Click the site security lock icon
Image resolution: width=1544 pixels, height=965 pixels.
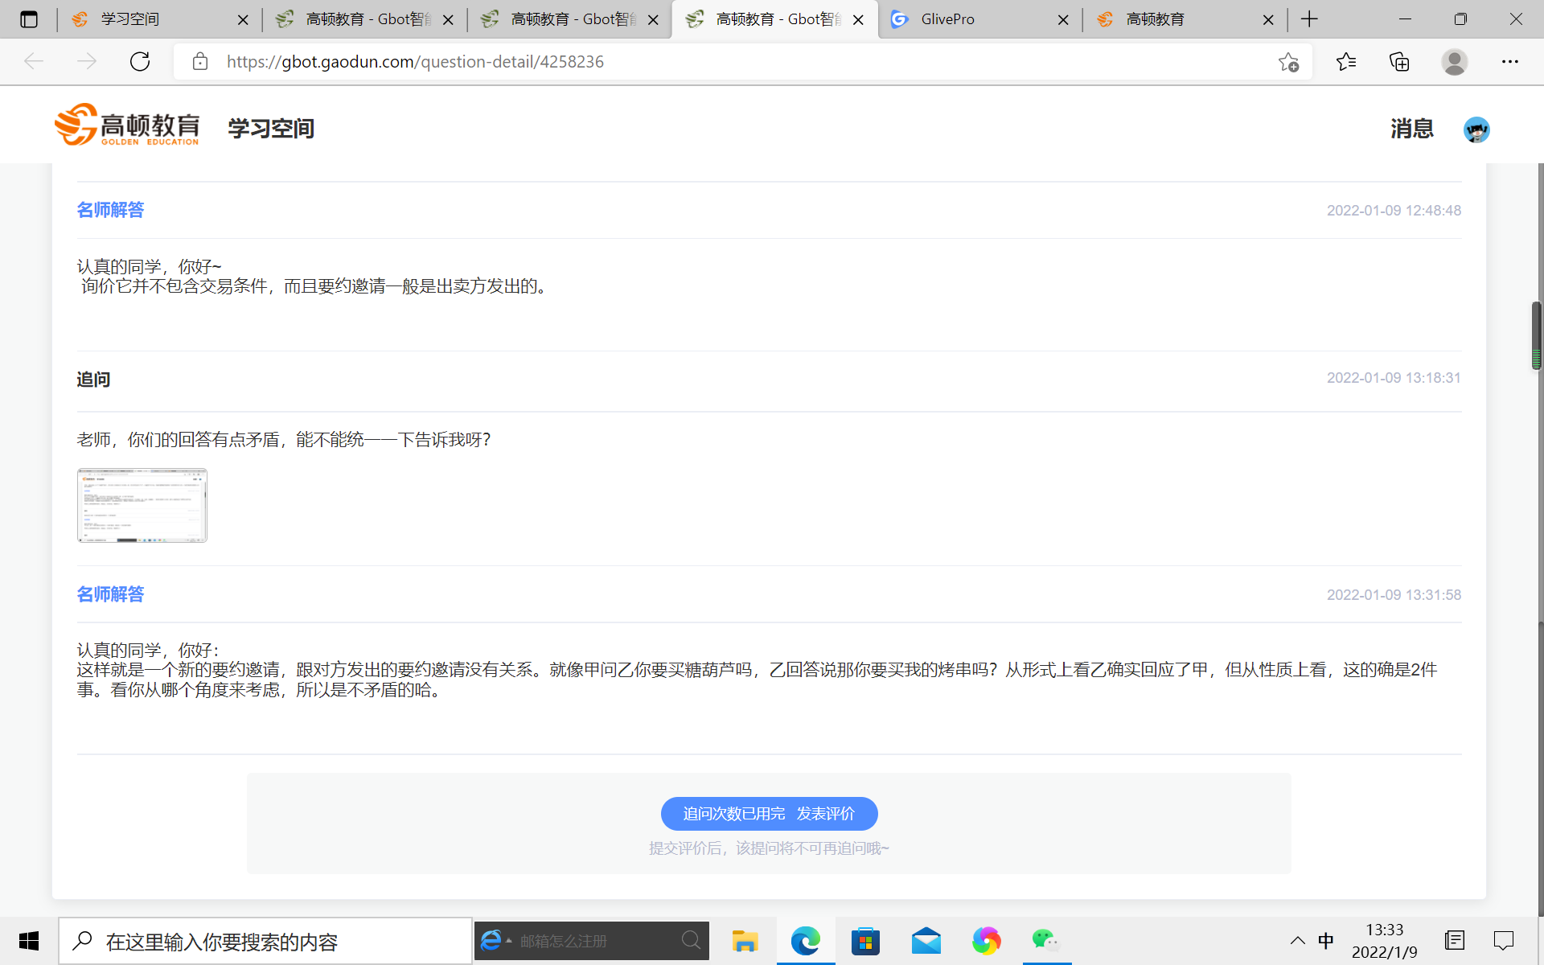199,61
